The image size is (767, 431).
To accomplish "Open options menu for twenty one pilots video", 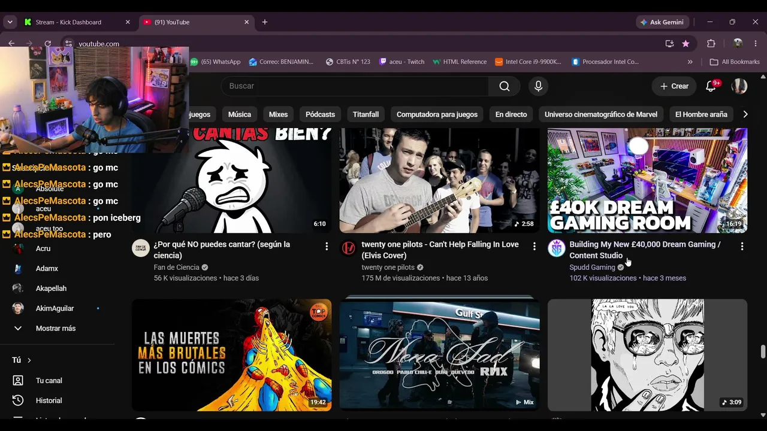I will (x=535, y=246).
